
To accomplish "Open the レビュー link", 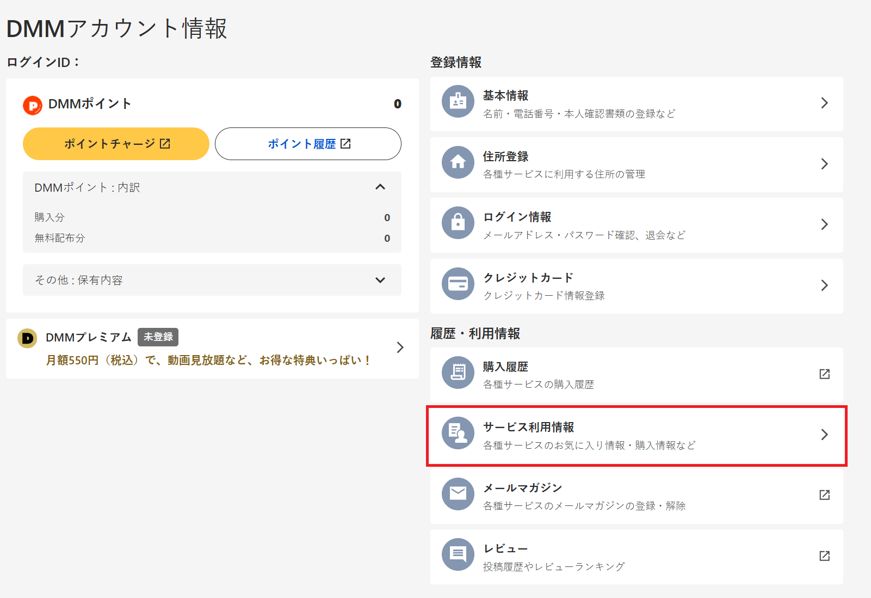I will point(637,557).
